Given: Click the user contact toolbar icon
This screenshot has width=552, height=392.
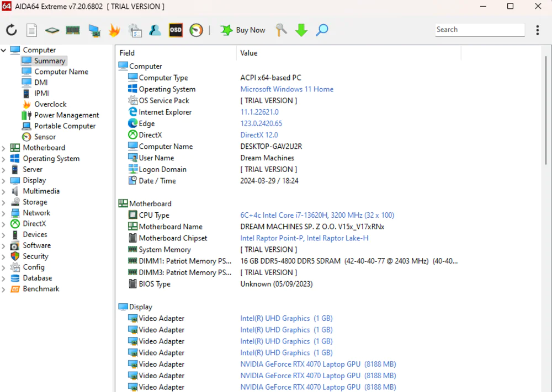Looking at the screenshot, I should point(155,30).
